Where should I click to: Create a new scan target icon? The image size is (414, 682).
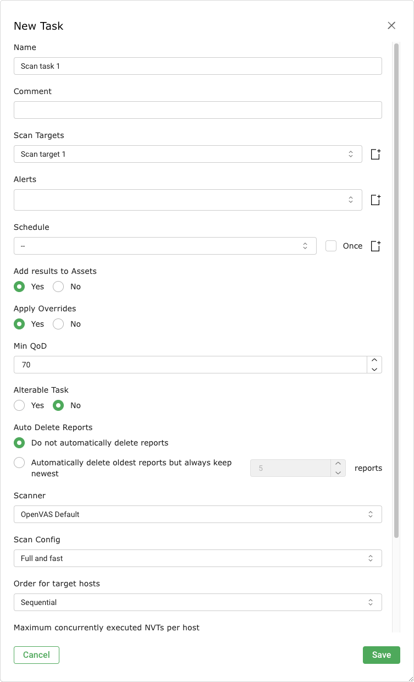click(376, 155)
